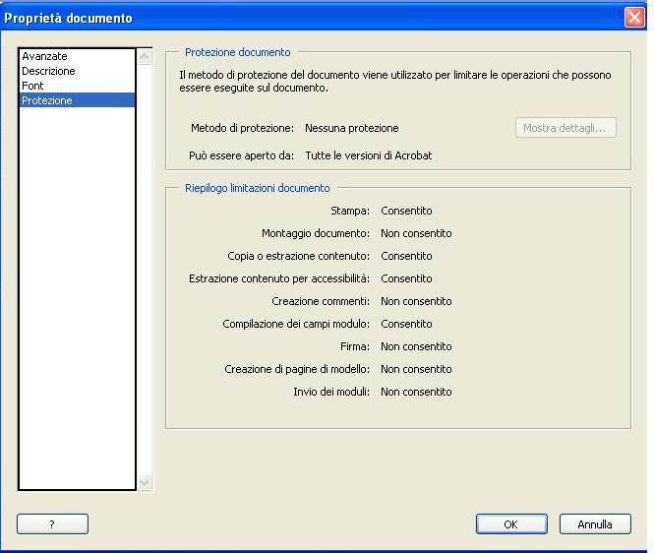Image resolution: width=654 pixels, height=553 pixels.
Task: Click the category list scroll up arrow
Action: (x=145, y=57)
